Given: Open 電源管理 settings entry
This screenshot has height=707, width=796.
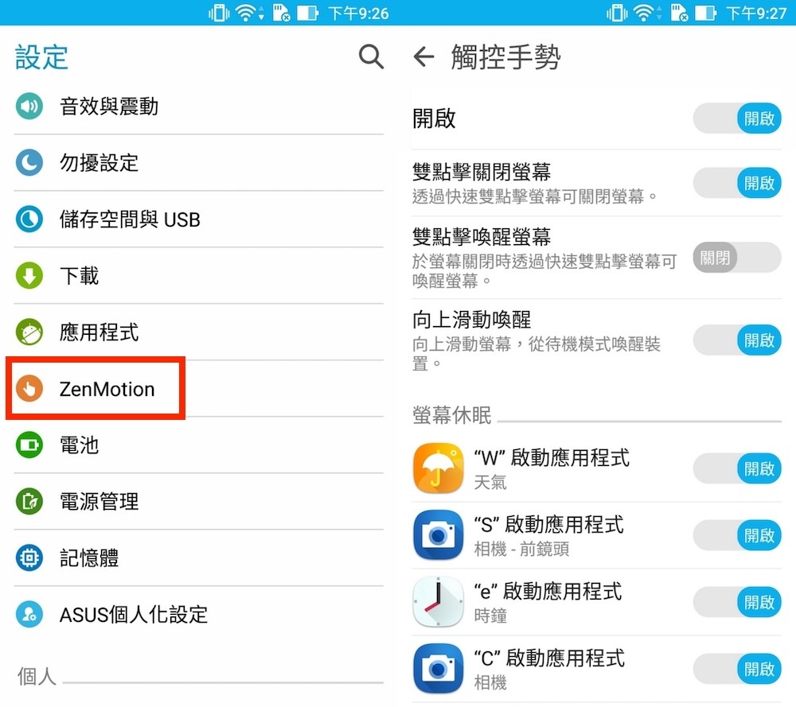Looking at the screenshot, I should tap(198, 501).
